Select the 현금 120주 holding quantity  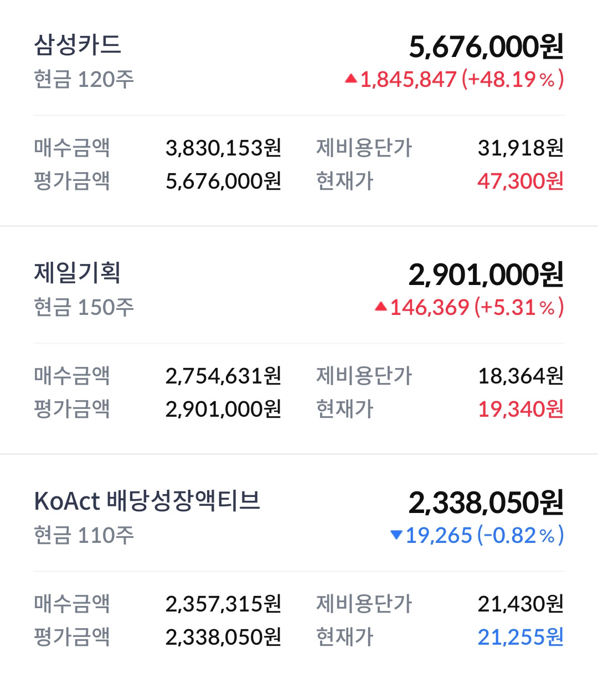coord(84,79)
